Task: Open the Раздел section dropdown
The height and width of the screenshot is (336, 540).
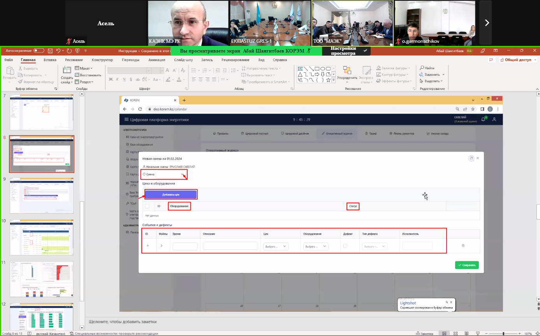Action: 84,82
